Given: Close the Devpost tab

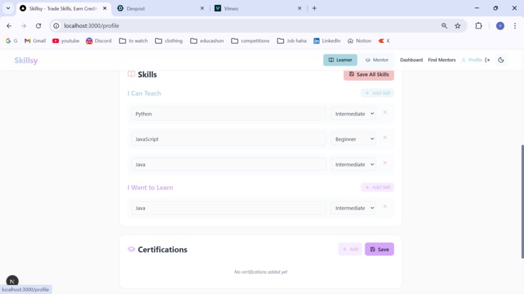Looking at the screenshot, I should (x=202, y=8).
